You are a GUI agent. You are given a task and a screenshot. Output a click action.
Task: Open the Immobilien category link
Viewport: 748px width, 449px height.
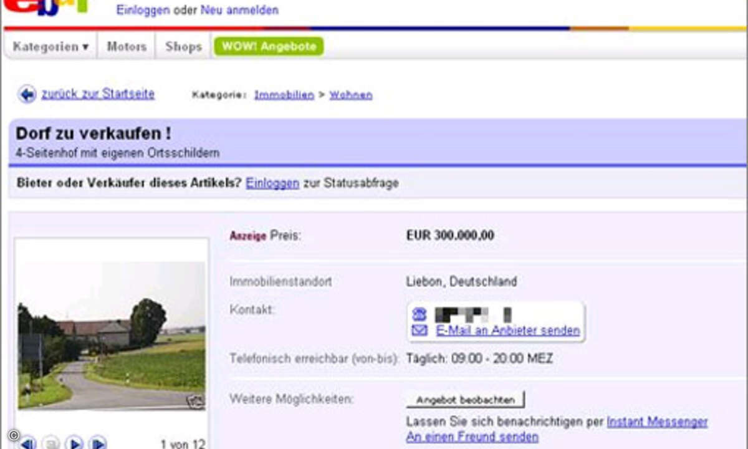[x=284, y=95]
